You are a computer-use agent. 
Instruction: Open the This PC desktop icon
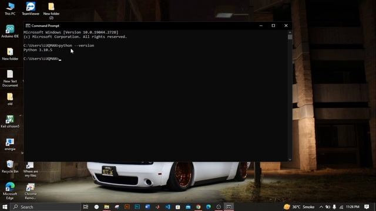(10, 9)
